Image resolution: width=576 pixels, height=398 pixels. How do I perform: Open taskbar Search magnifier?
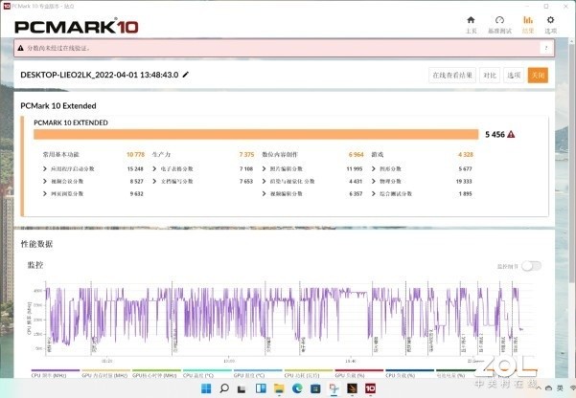click(x=224, y=388)
